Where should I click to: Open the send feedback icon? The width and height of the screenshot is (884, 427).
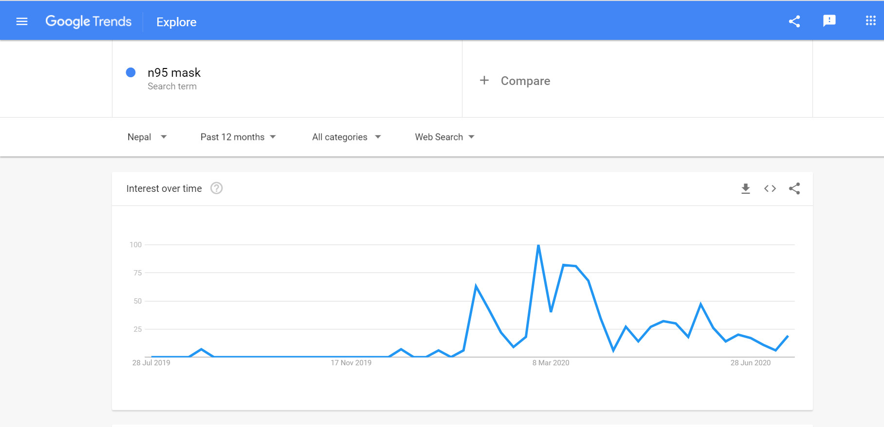pos(829,21)
